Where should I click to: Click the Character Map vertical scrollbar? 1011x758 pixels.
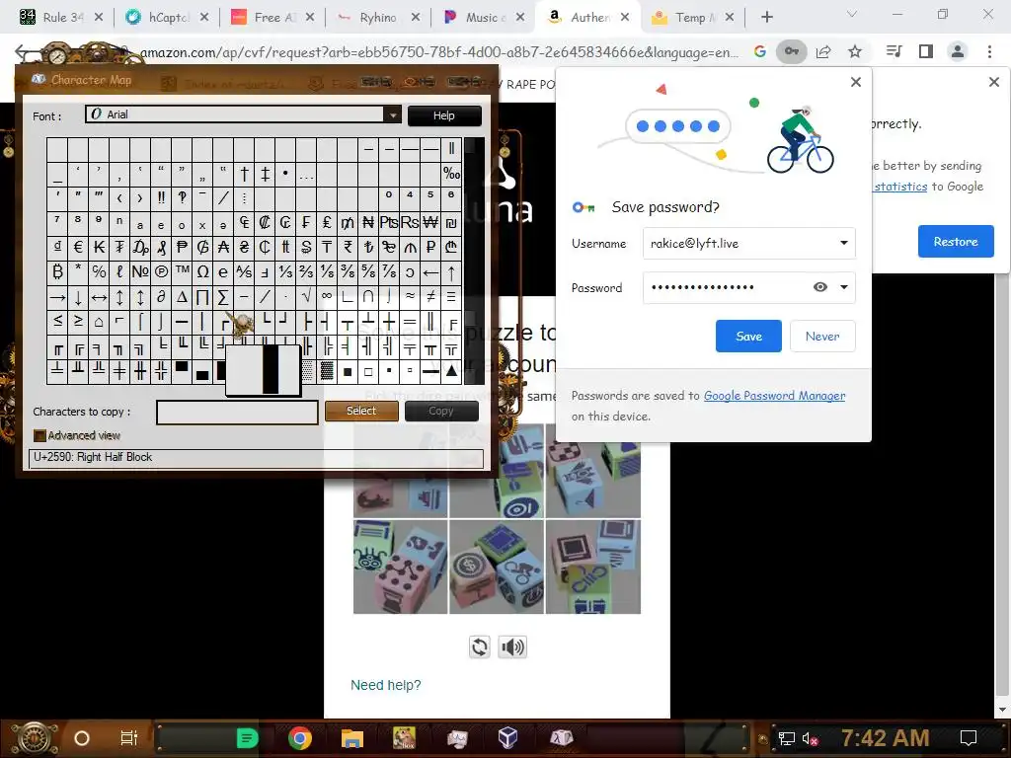pyautogui.click(x=474, y=261)
